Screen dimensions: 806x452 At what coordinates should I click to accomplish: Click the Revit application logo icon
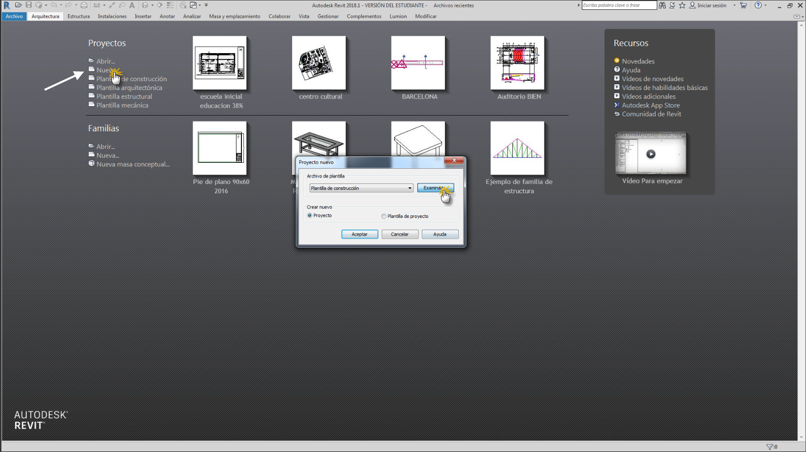(6, 5)
